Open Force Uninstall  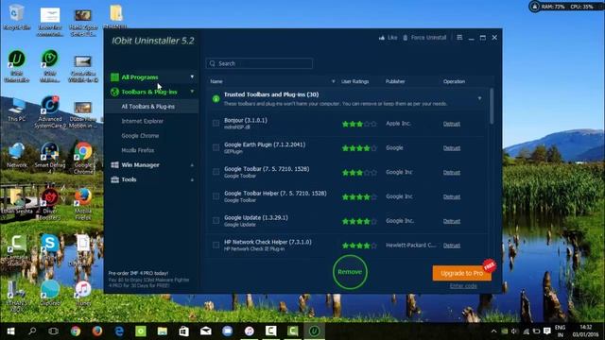tap(424, 38)
